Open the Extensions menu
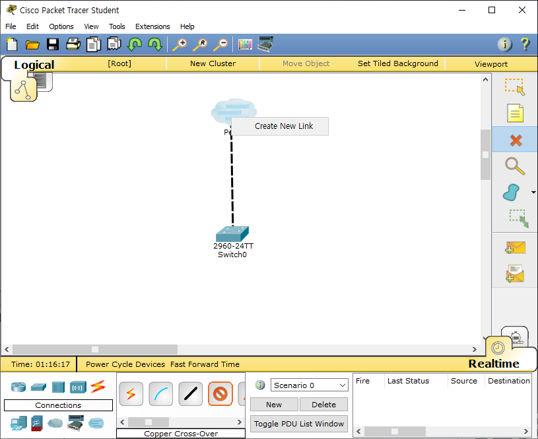Screen dimensions: 538x439 tap(152, 26)
